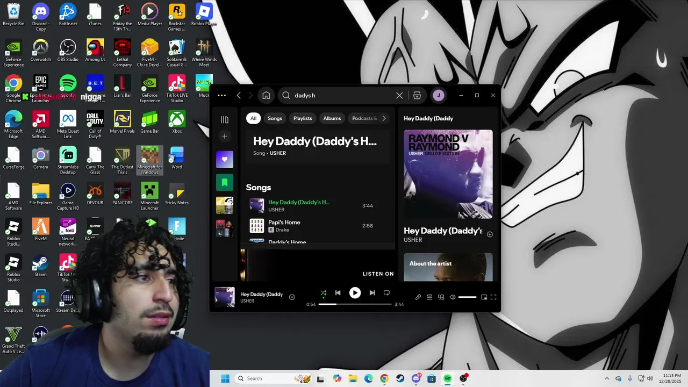The height and width of the screenshot is (387, 688).
Task: Open USHER artist link under song title in right panel
Action: click(413, 240)
